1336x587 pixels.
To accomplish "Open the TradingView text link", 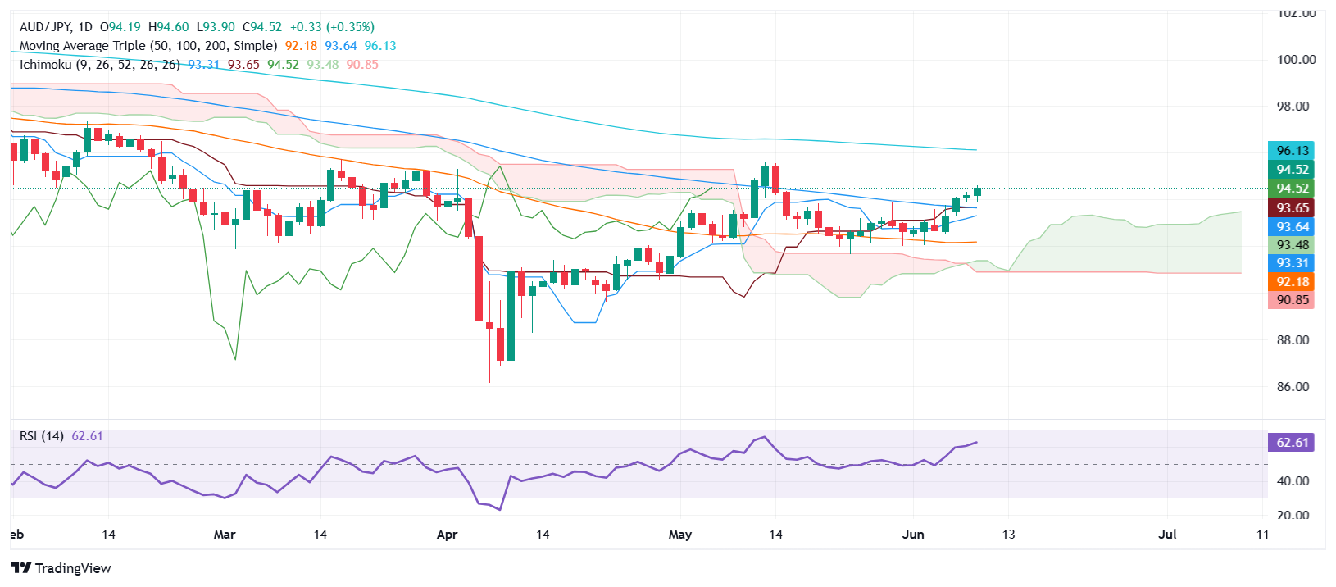I will coord(73,568).
